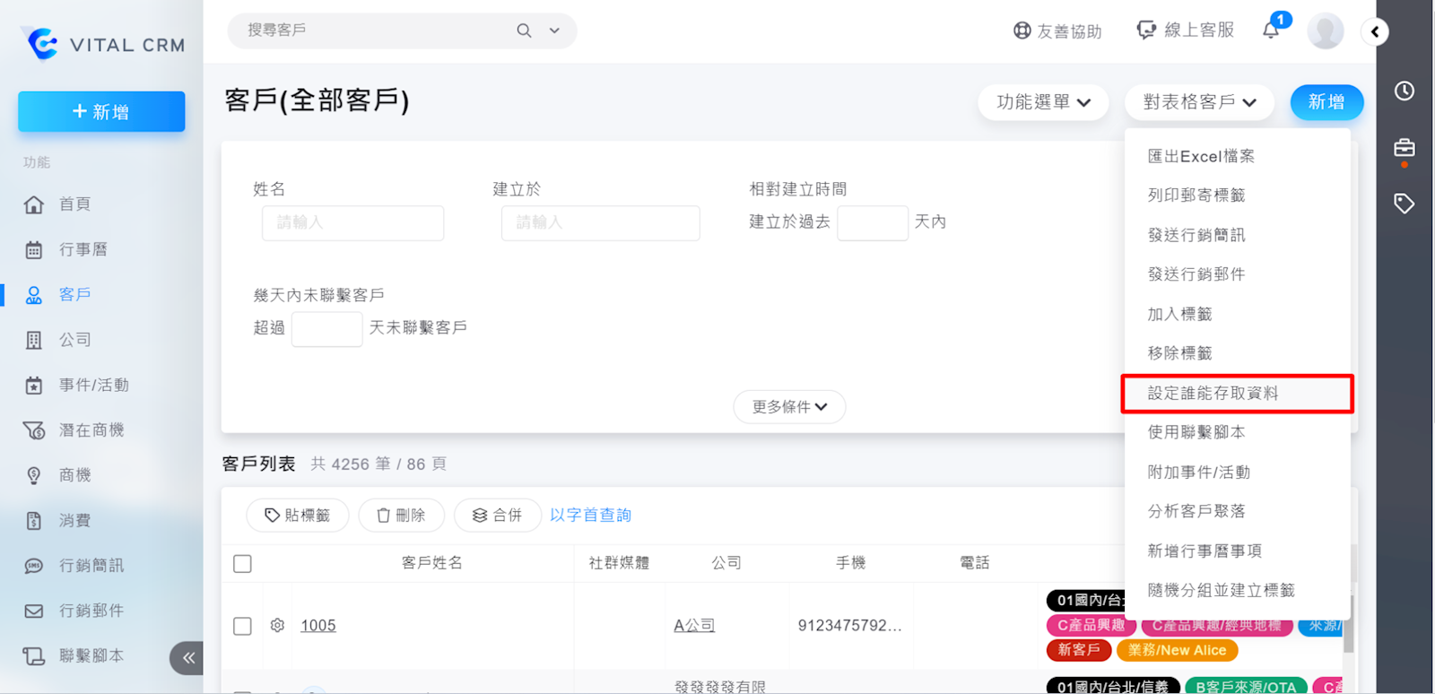The height and width of the screenshot is (694, 1435).
Task: Open the tag icon in right sidebar
Action: pos(1405,204)
